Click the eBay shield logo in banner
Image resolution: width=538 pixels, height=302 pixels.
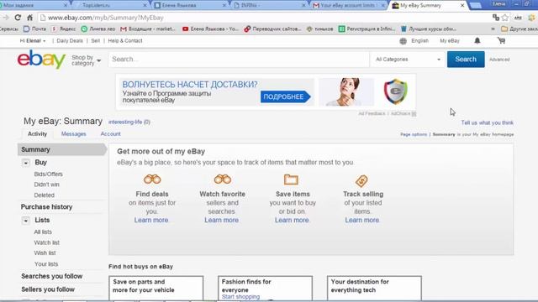pos(396,91)
